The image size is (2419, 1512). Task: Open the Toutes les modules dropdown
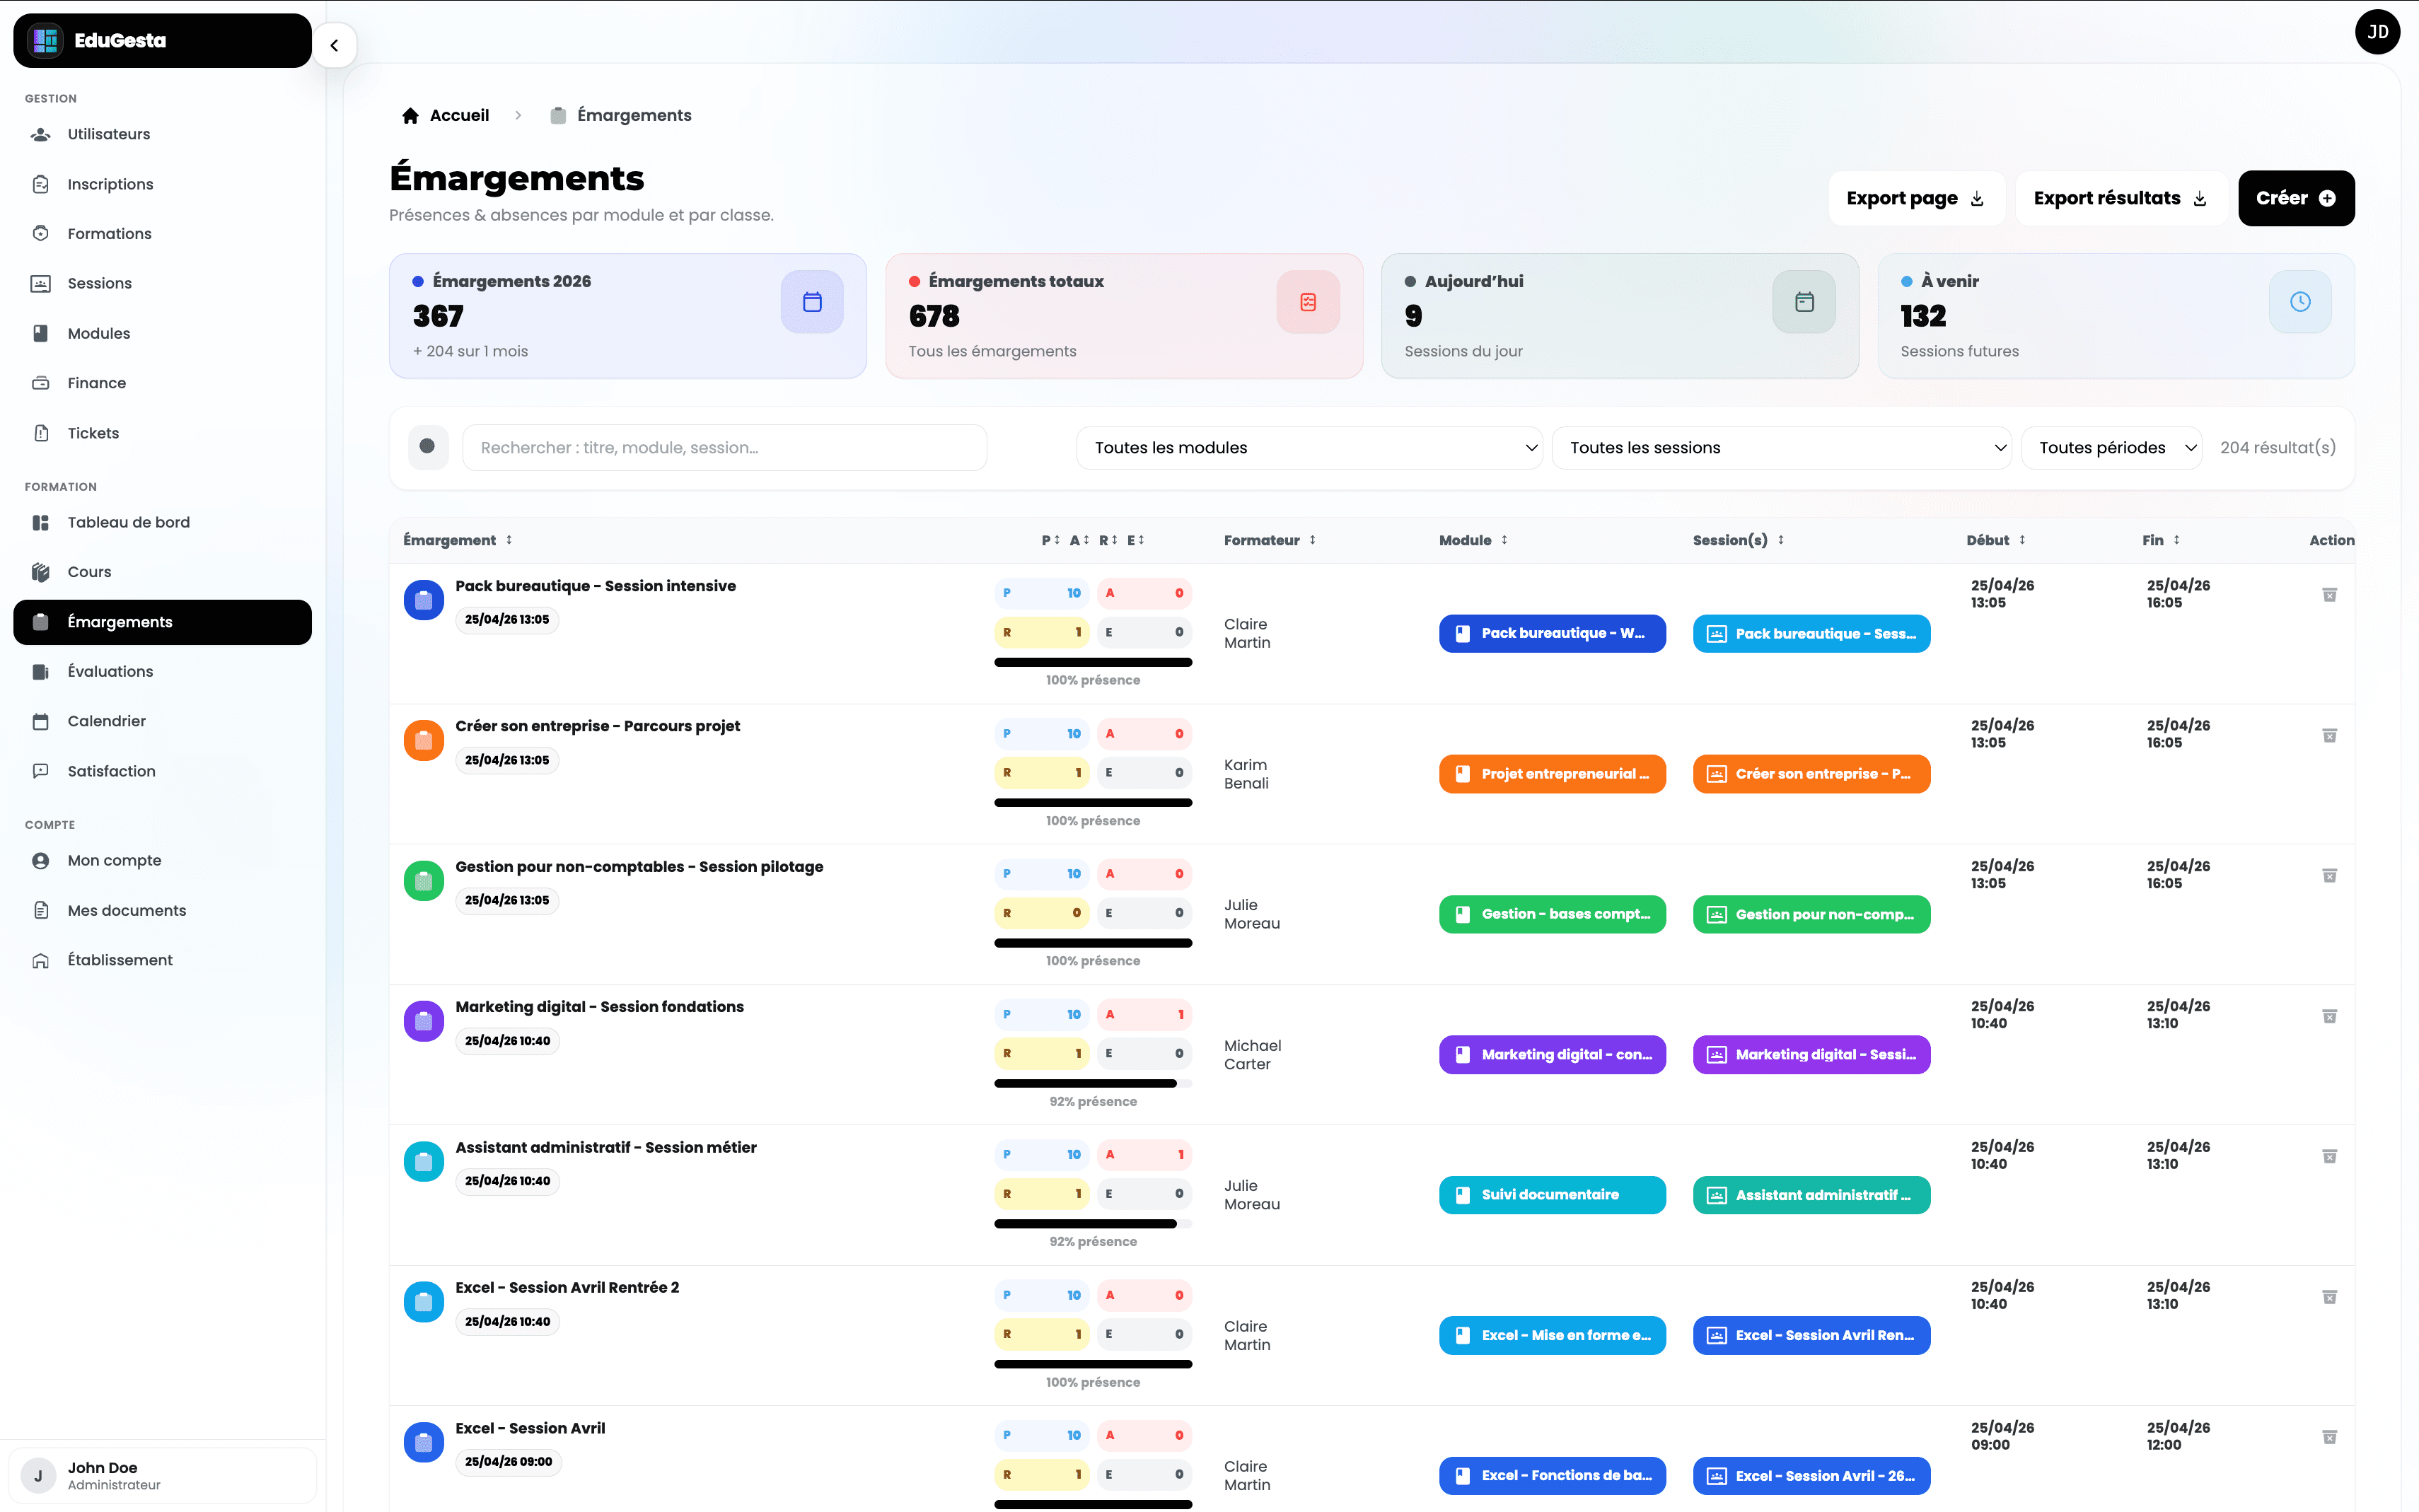[1308, 447]
